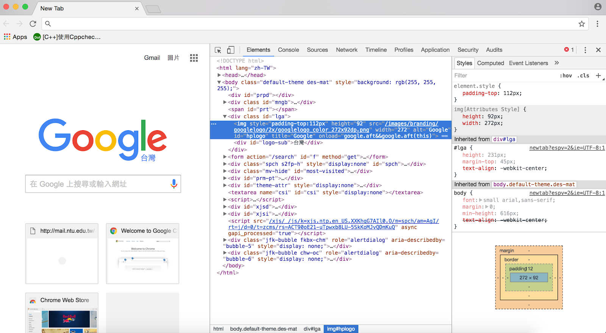Image resolution: width=606 pixels, height=333 pixels.
Task: Click the ellipsis beside selected img node
Action: point(214,124)
